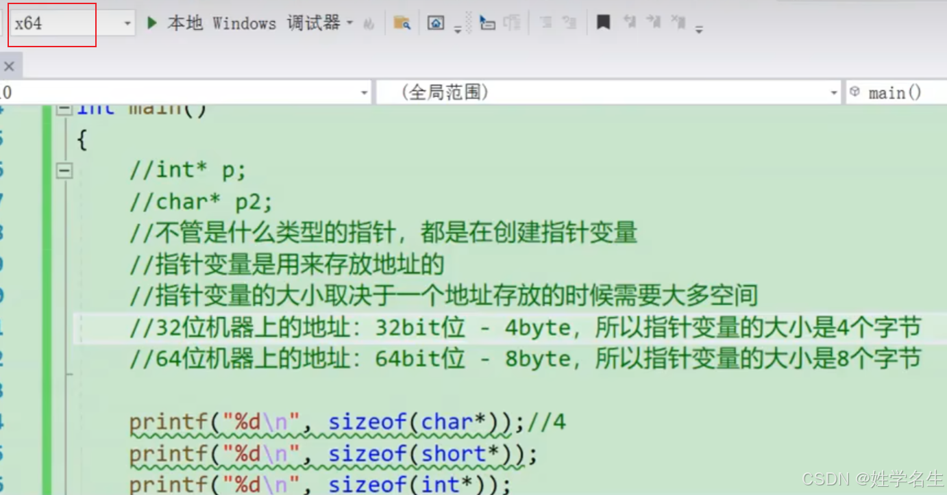Click the comment about 指针变量的大小取决于
947x495 pixels.
pyautogui.click(x=444, y=296)
